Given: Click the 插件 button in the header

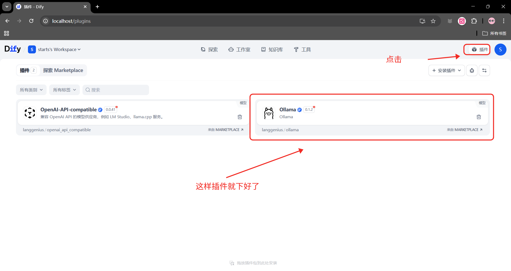Looking at the screenshot, I should click(480, 49).
